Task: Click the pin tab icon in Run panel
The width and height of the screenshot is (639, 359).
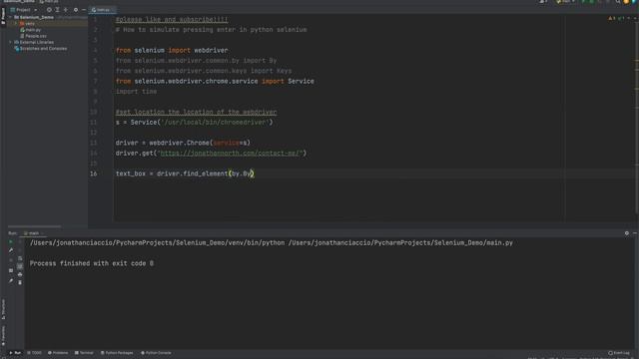Action: pyautogui.click(x=11, y=281)
